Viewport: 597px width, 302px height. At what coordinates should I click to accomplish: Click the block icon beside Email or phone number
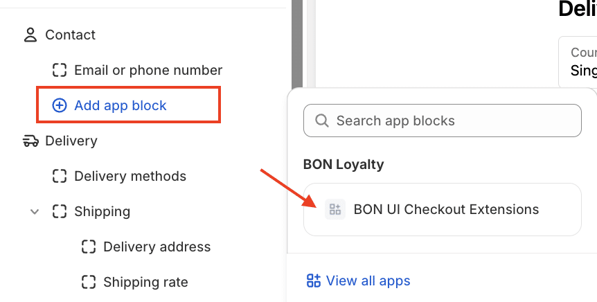(60, 70)
